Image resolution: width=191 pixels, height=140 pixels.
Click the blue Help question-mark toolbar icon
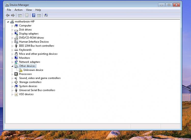coord(34,15)
